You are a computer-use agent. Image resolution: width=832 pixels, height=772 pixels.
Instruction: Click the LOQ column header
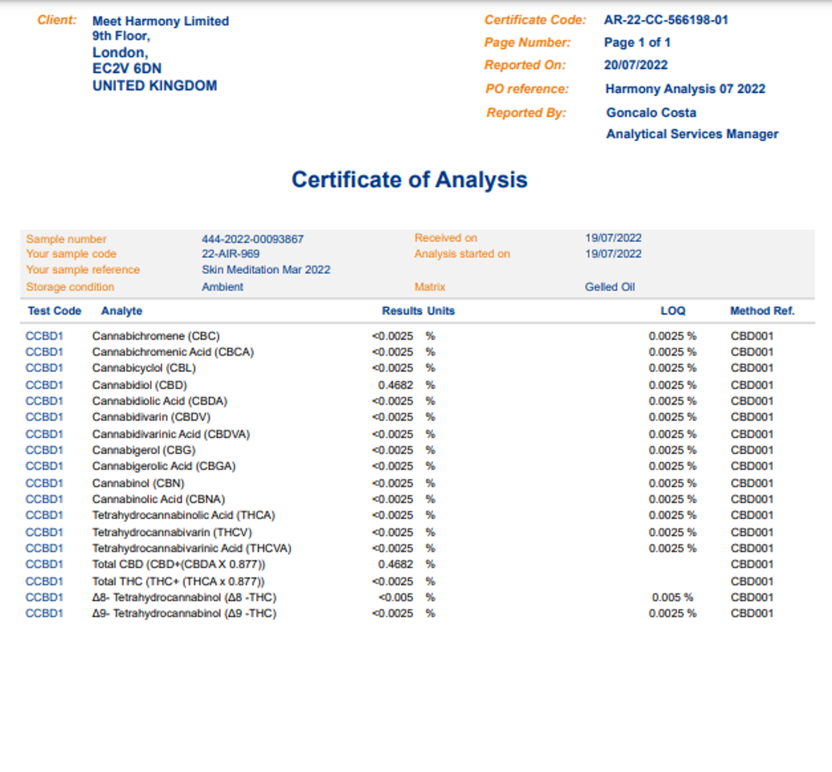tap(672, 311)
